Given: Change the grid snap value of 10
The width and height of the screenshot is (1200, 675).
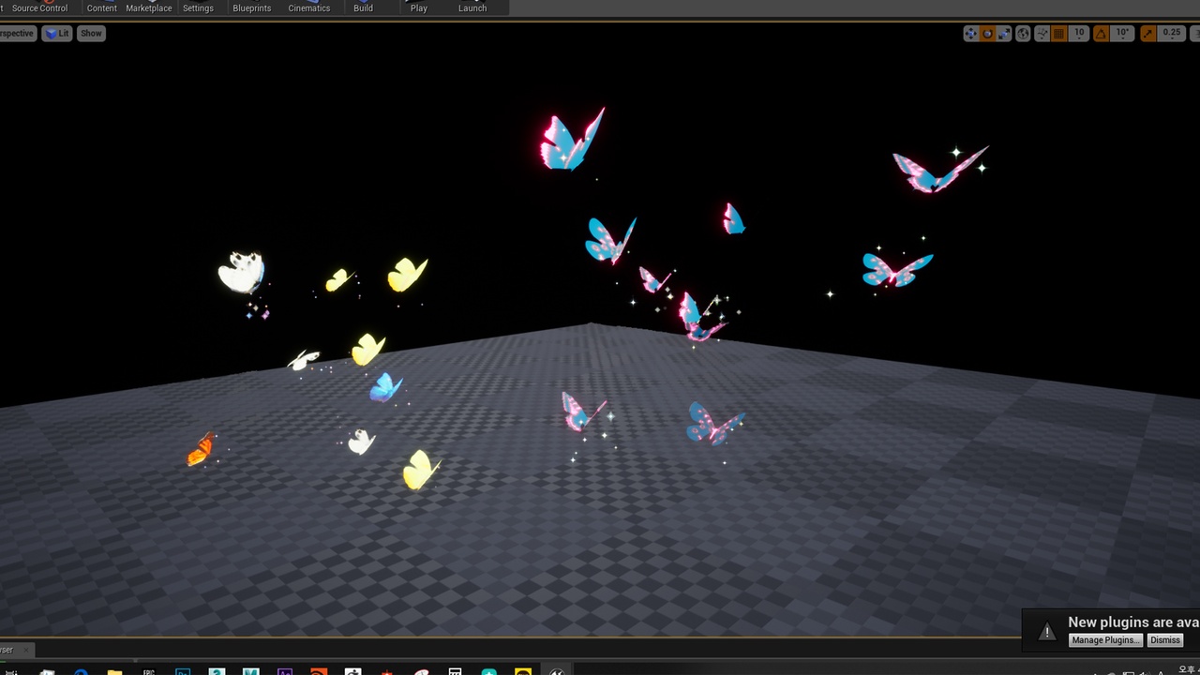Looking at the screenshot, I should tap(1079, 33).
